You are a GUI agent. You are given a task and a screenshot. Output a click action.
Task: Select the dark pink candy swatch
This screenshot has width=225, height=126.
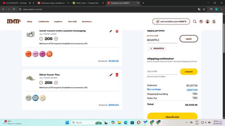(42, 54)
